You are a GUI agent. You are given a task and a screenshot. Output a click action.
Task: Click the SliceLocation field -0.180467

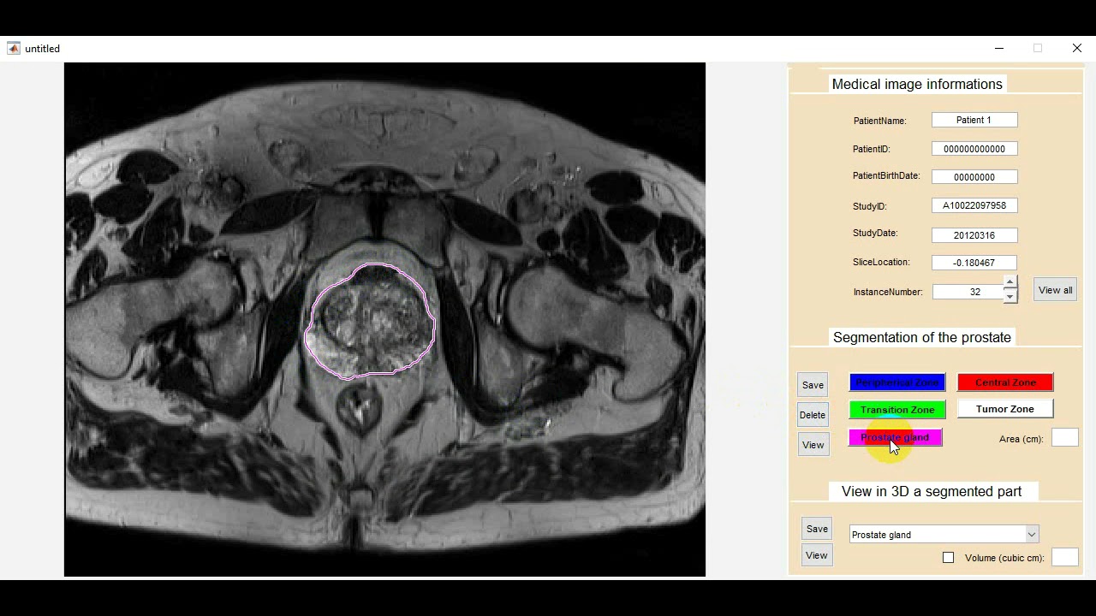[974, 263]
